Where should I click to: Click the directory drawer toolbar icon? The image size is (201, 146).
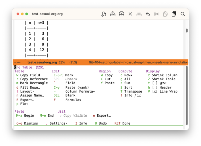click(121, 14)
